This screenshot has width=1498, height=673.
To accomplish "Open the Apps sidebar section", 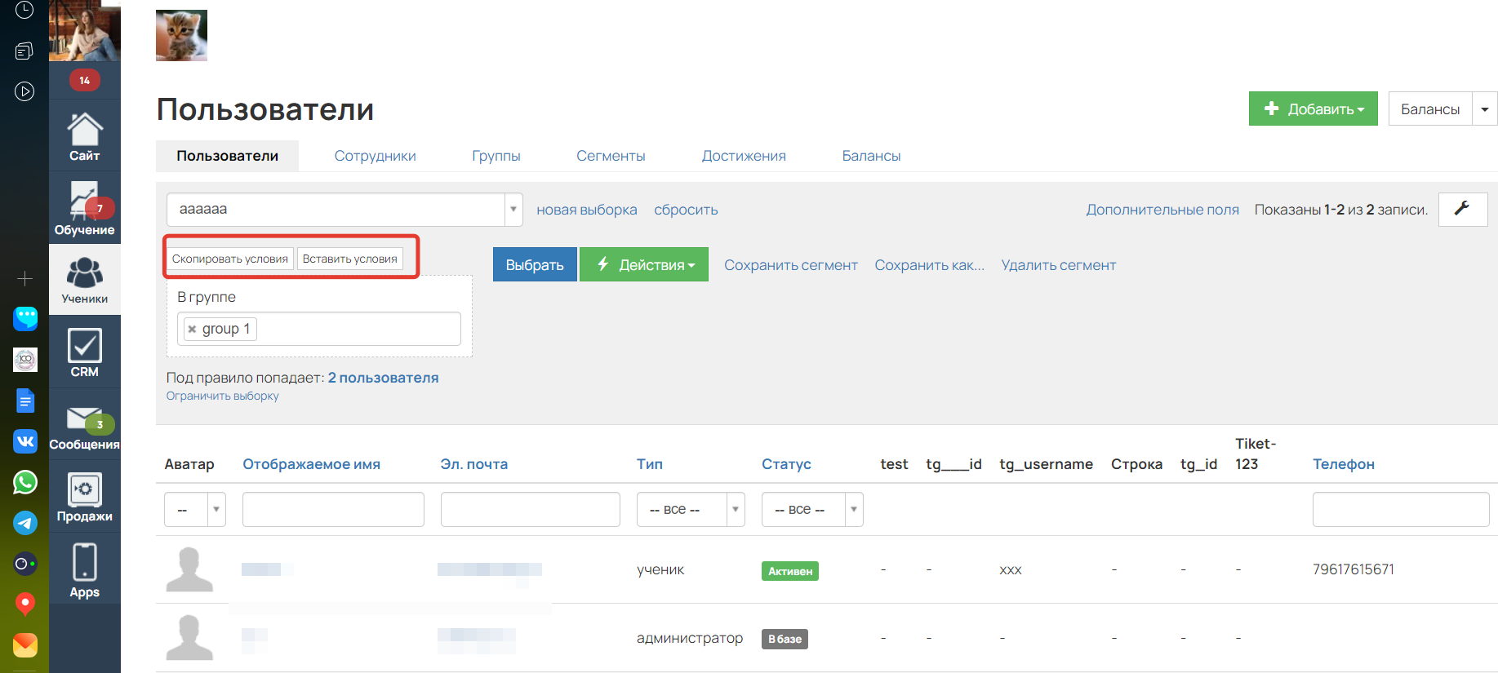I will (x=84, y=570).
